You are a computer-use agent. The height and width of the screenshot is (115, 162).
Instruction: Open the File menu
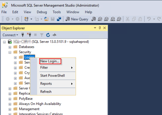[4, 12]
